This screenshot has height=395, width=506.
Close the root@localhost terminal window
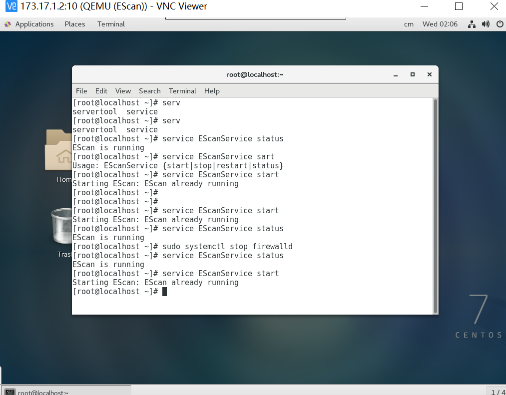(x=430, y=74)
